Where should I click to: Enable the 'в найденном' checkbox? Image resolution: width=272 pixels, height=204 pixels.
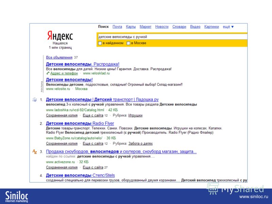tap(100, 43)
